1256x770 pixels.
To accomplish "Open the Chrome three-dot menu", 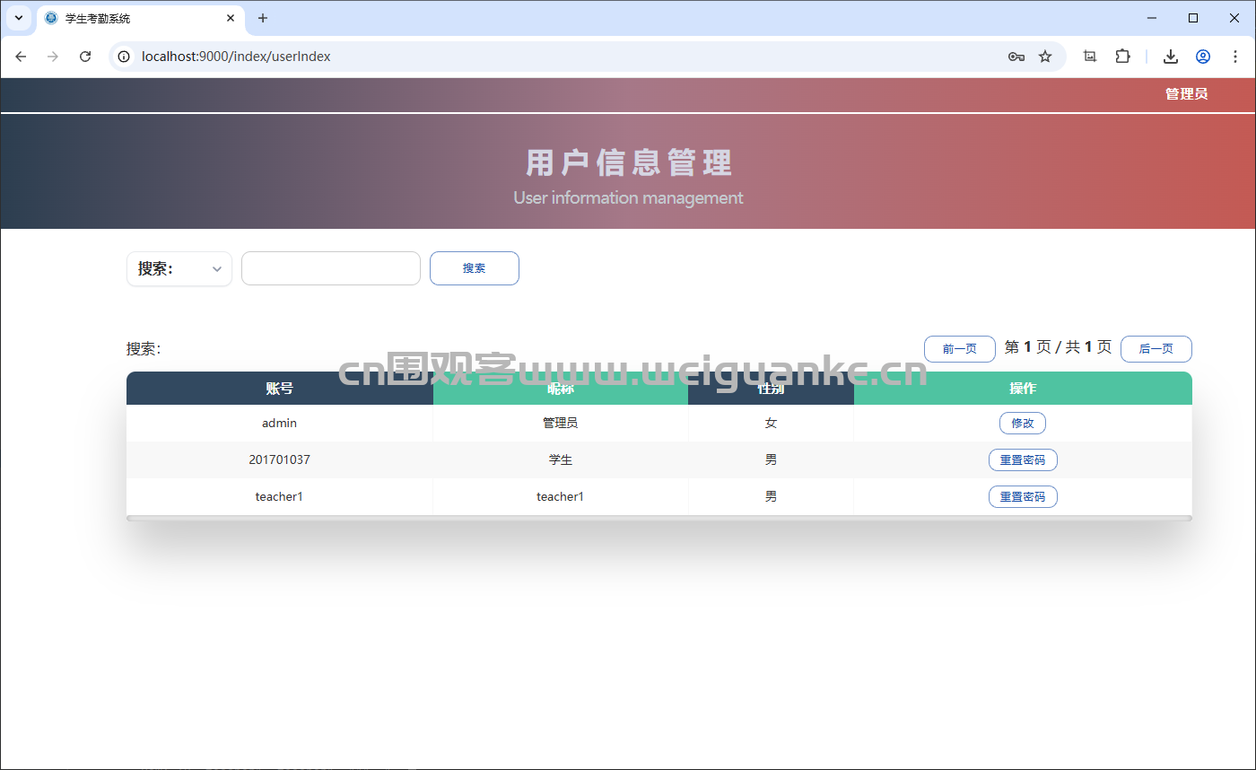I will pyautogui.click(x=1235, y=57).
